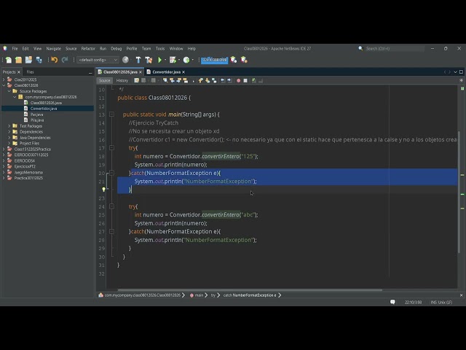
Task: Collapse the try block fold at line 24
Action: (111, 206)
